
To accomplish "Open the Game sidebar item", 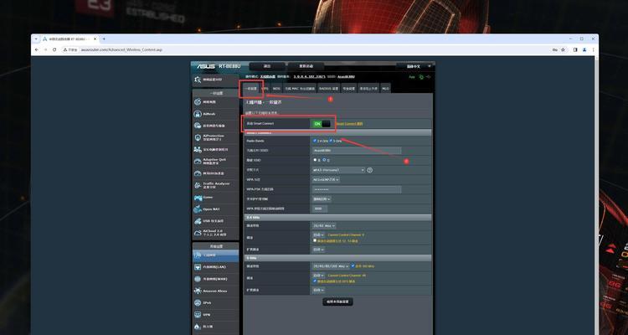I will coord(215,197).
